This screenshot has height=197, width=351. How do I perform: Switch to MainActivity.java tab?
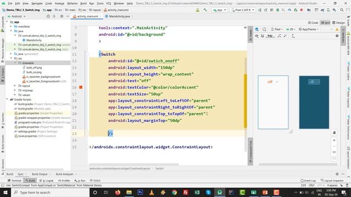pos(119,16)
